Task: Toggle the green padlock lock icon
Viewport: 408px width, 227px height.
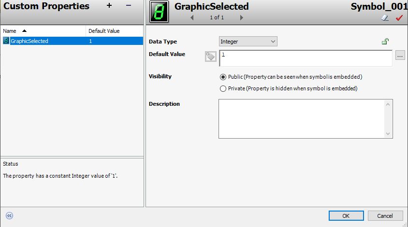Action: point(385,42)
